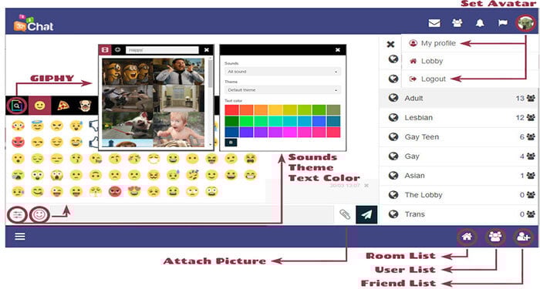Image resolution: width=540 pixels, height=289 pixels.
Task: Join the Gay room
Action: coord(458,156)
